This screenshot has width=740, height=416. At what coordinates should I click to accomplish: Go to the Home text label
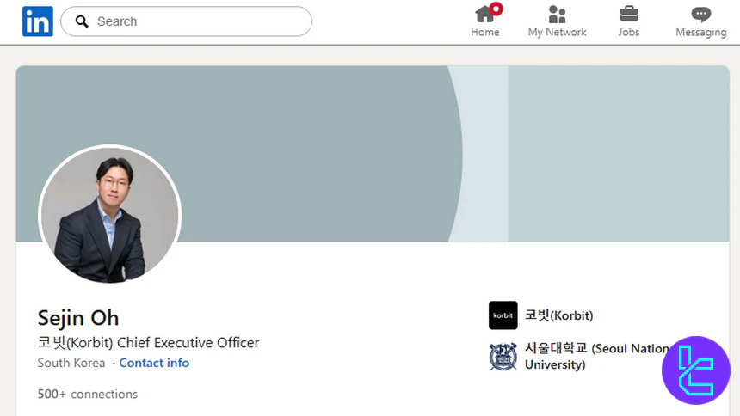coord(484,33)
